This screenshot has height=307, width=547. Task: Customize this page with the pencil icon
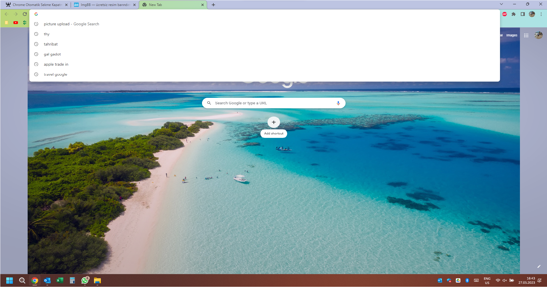539,266
